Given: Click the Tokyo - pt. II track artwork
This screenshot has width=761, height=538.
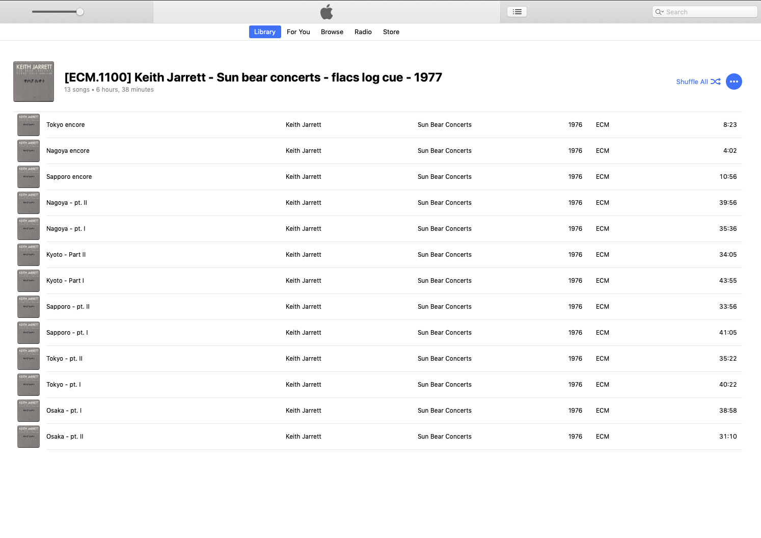Looking at the screenshot, I should [x=29, y=359].
